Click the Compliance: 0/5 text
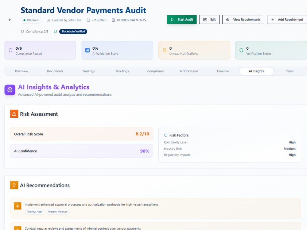 pyautogui.click(x=37, y=32)
